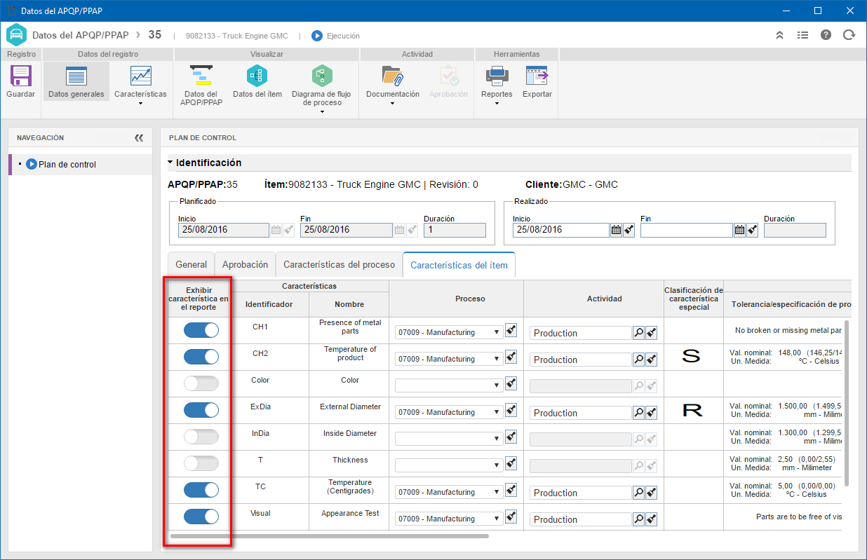This screenshot has width=867, height=560.
Task: Click the Guardar save icon
Action: coord(20,76)
